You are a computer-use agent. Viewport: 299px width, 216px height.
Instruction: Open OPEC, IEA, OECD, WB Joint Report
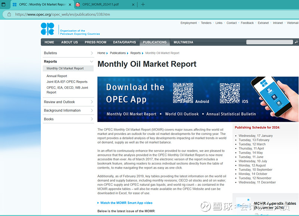pyautogui.click(x=67, y=90)
